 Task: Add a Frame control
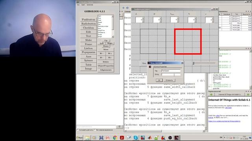(88, 44)
